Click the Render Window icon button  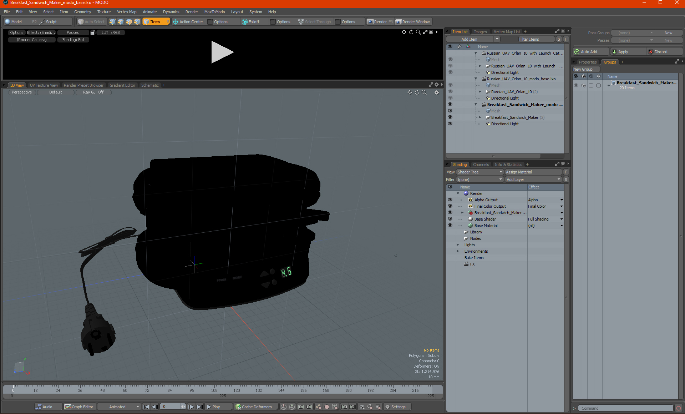(x=399, y=22)
